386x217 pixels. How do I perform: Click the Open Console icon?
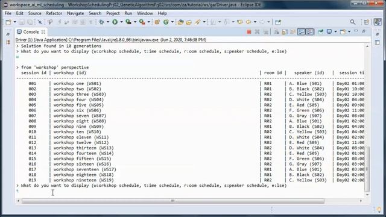coord(343,32)
